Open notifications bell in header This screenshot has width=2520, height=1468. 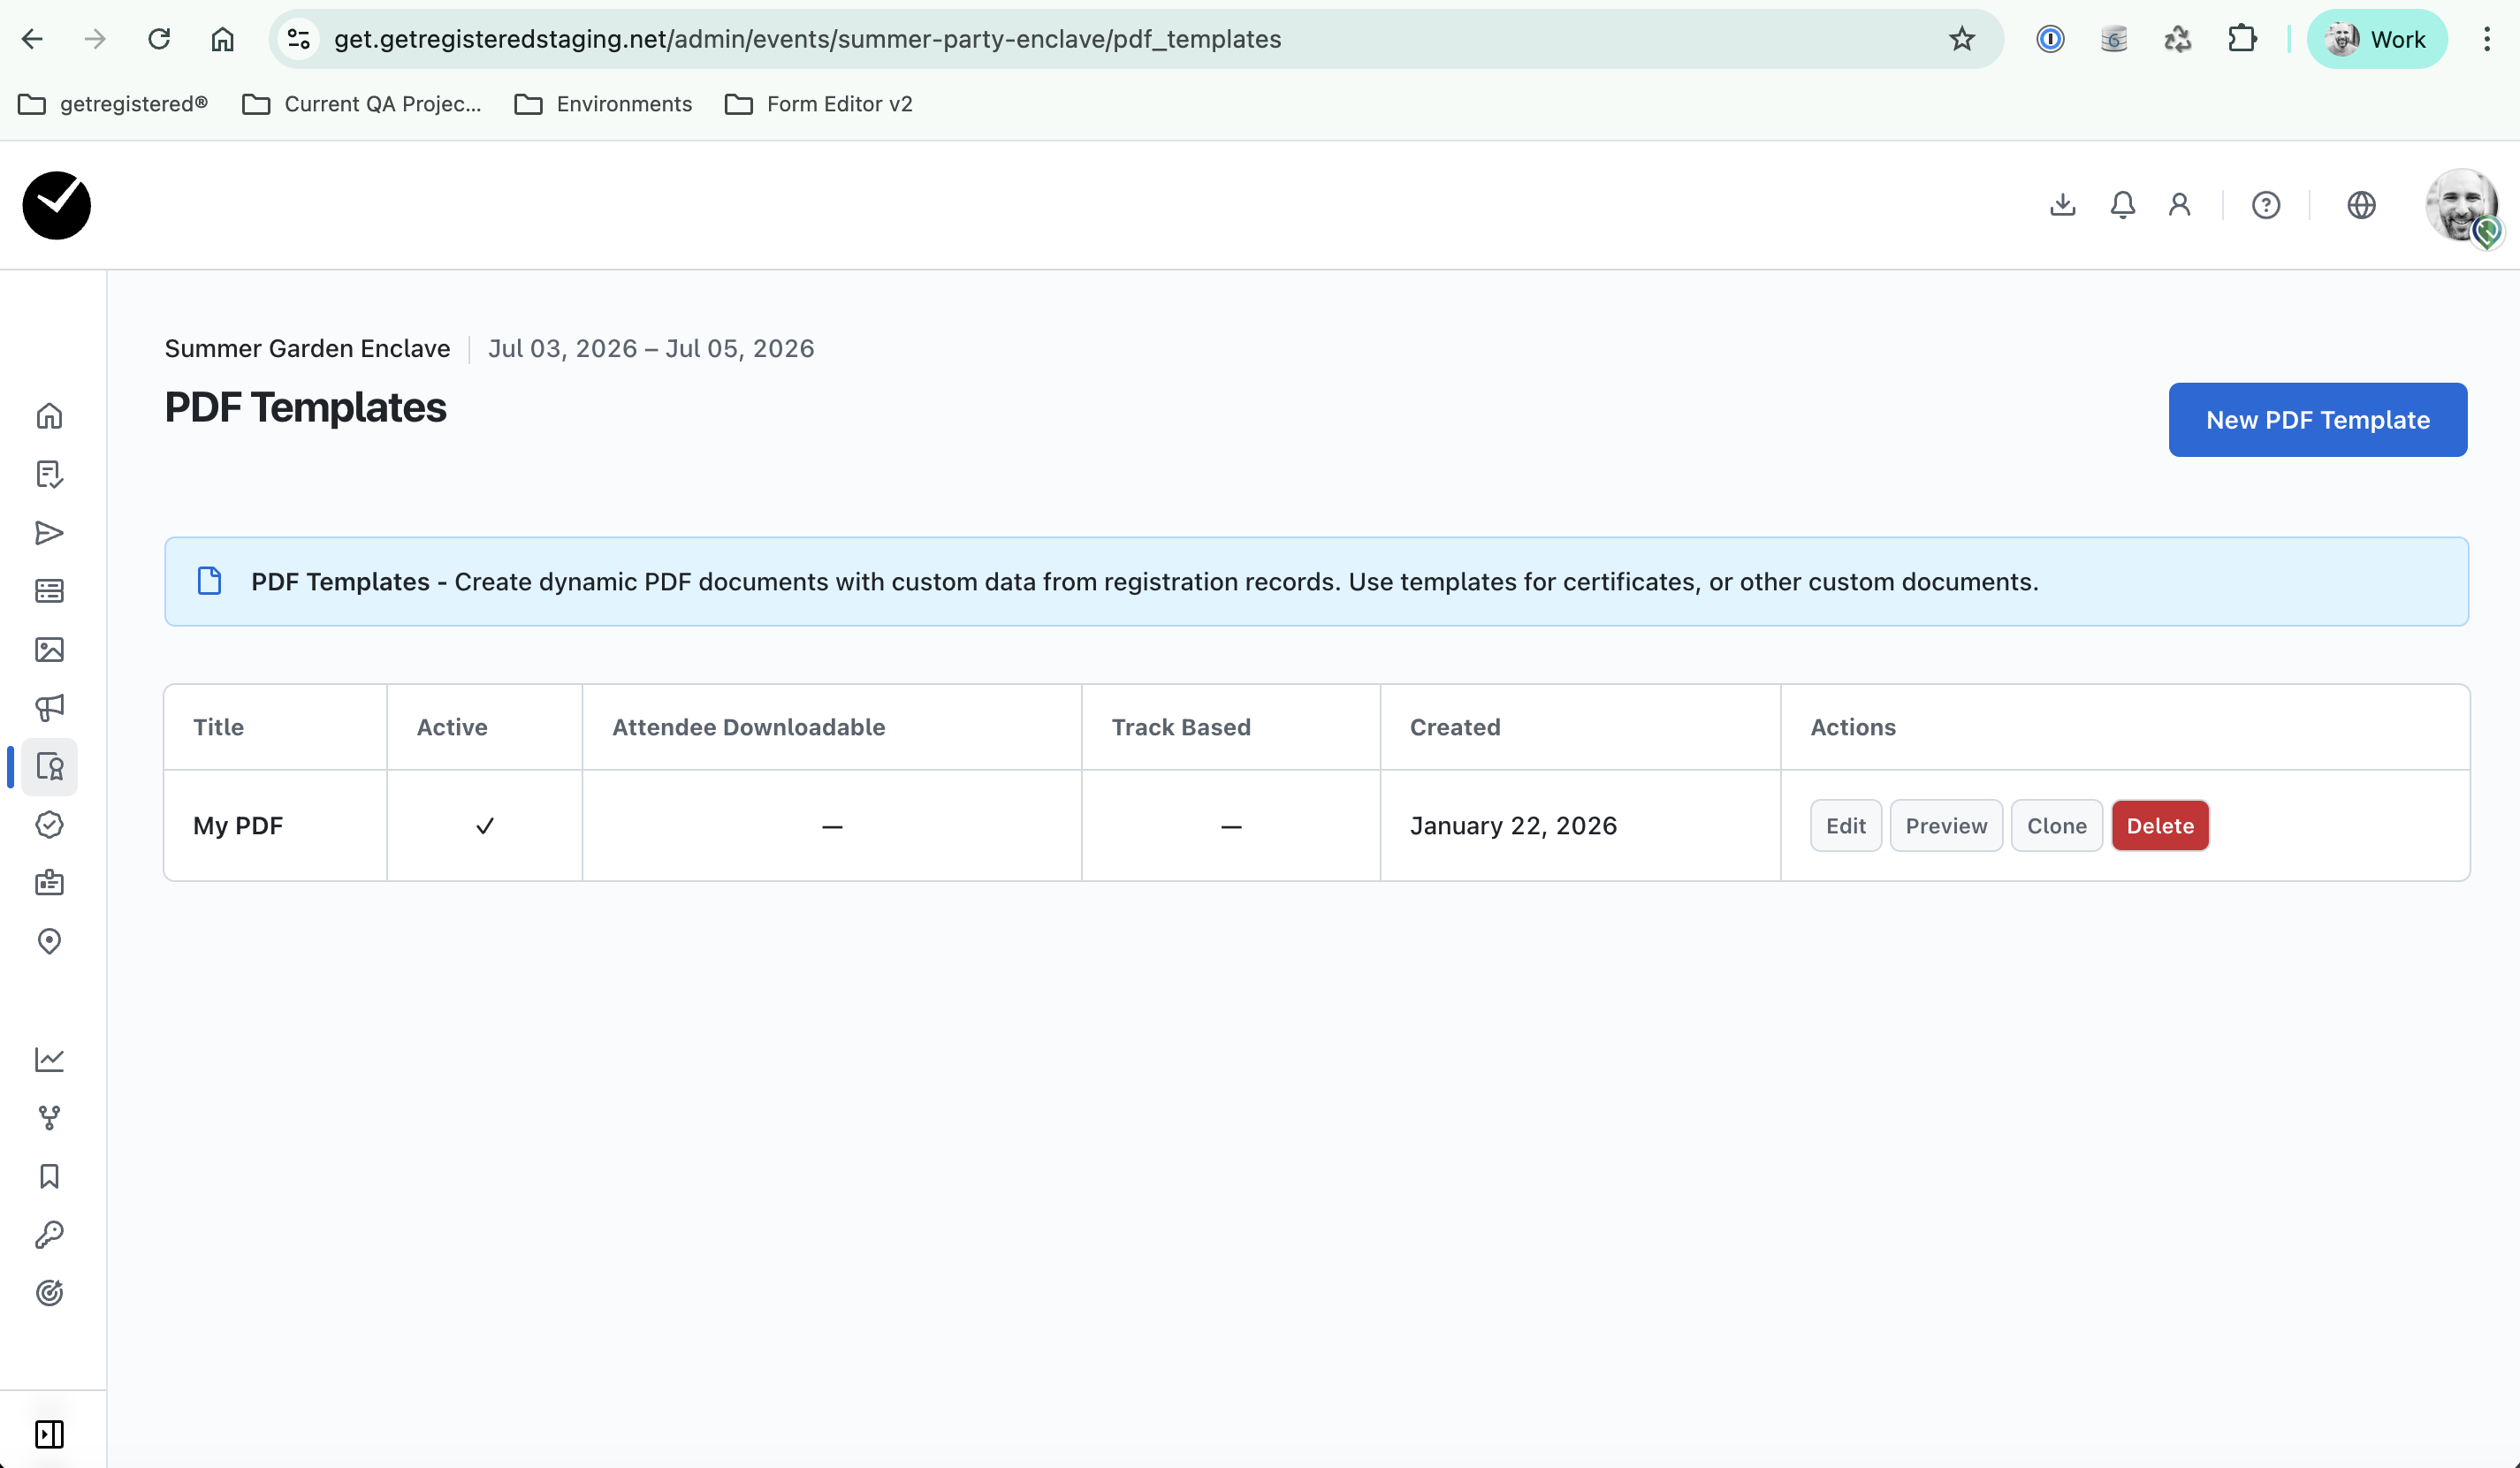click(2122, 205)
